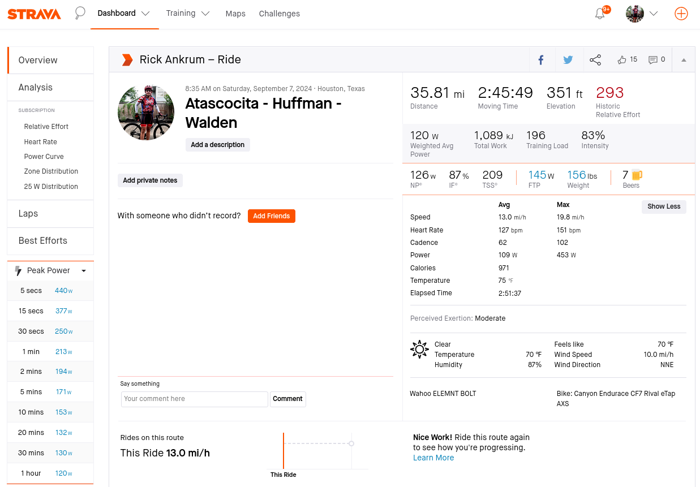Click the Perceived Exertion: Moderate text
Image resolution: width=700 pixels, height=487 pixels.
(458, 318)
